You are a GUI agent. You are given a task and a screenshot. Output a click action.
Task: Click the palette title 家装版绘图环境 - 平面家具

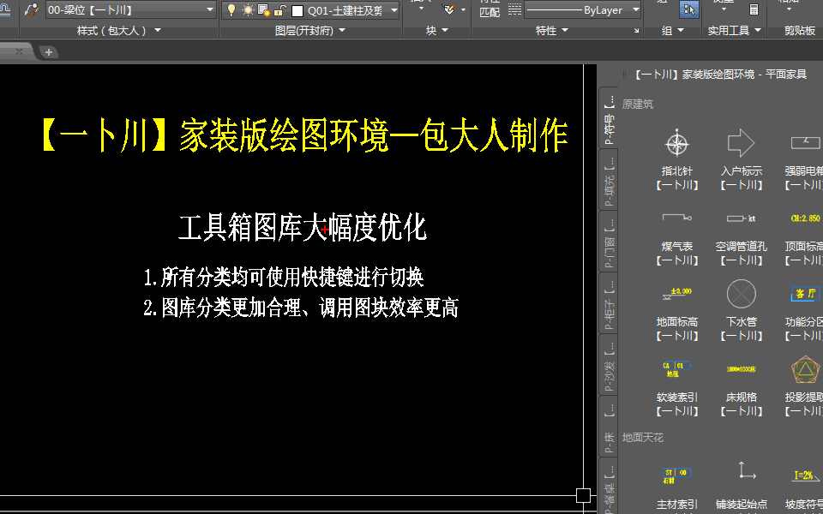click(x=720, y=75)
